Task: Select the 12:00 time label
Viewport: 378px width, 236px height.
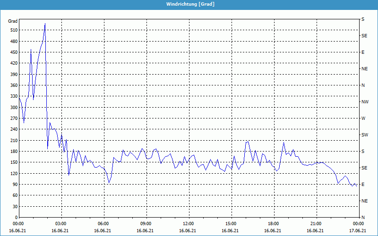Action: point(189,224)
